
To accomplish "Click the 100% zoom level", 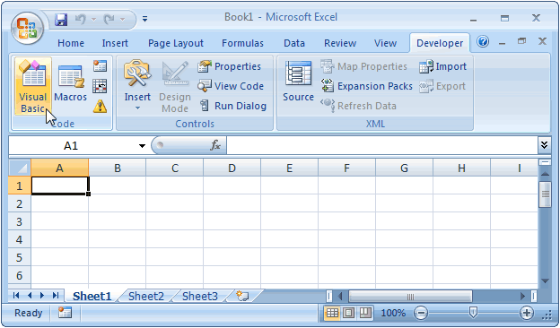I will coord(393,313).
